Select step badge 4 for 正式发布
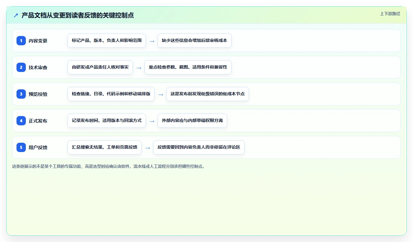 click(21, 121)
